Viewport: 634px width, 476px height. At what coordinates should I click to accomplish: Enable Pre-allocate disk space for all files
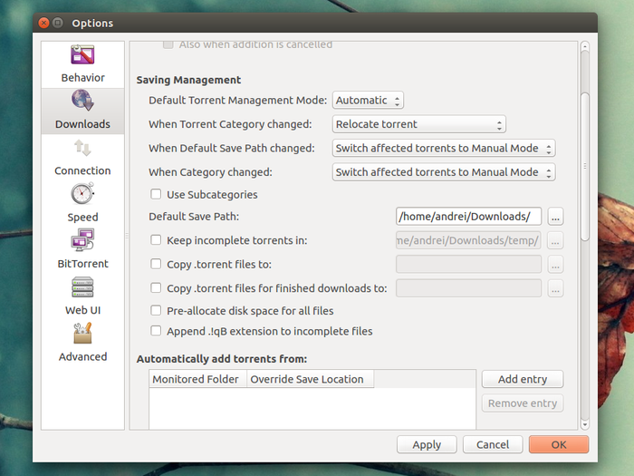[x=156, y=310]
